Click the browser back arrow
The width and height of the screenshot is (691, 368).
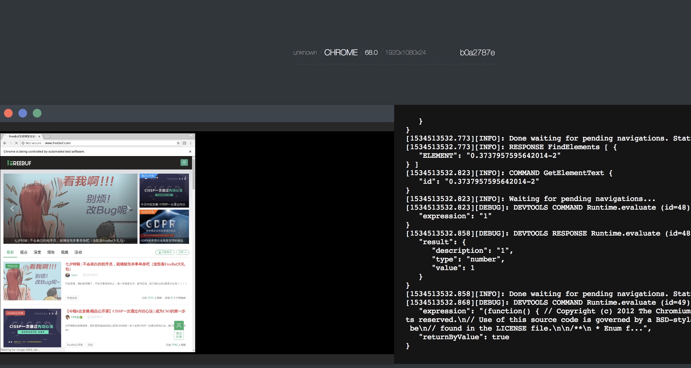[x=5, y=143]
